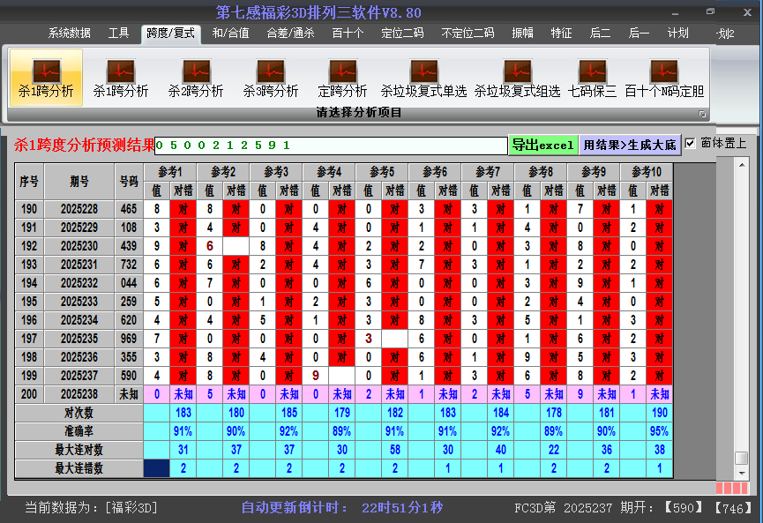Click the 导出excel button
This screenshot has height=523, width=763.
point(542,145)
